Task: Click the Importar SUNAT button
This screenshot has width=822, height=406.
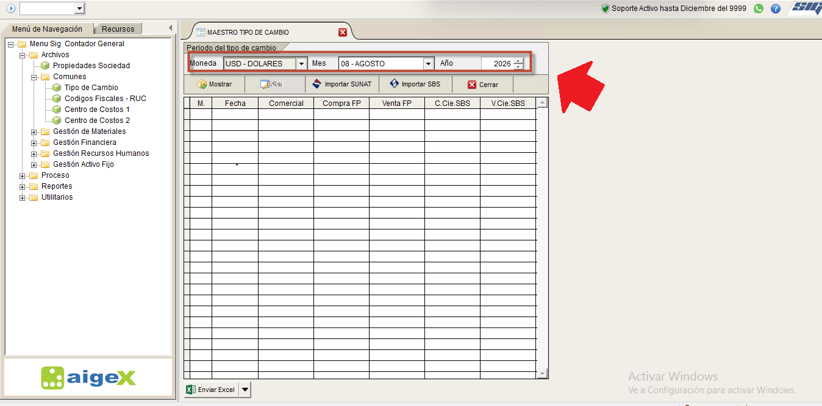Action: tap(342, 84)
